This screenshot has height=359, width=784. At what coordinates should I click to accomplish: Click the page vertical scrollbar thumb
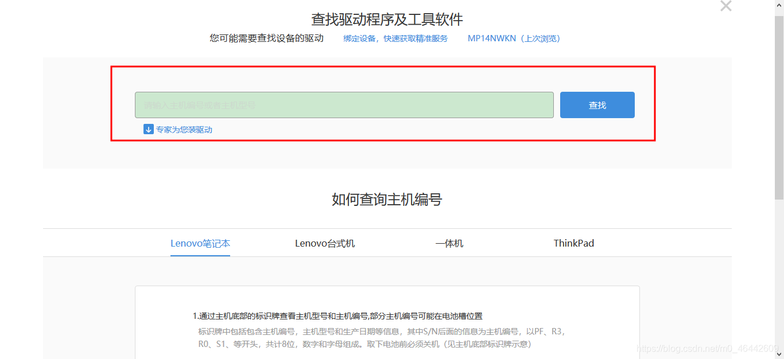pyautogui.click(x=779, y=107)
